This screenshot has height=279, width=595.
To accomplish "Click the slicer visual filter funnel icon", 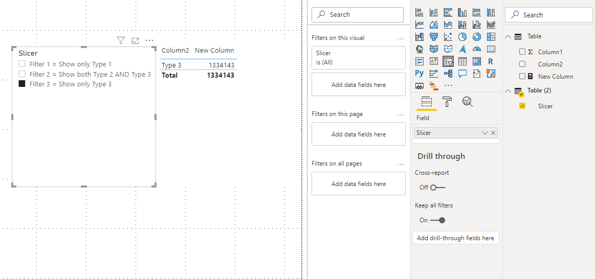I will coord(121,40).
